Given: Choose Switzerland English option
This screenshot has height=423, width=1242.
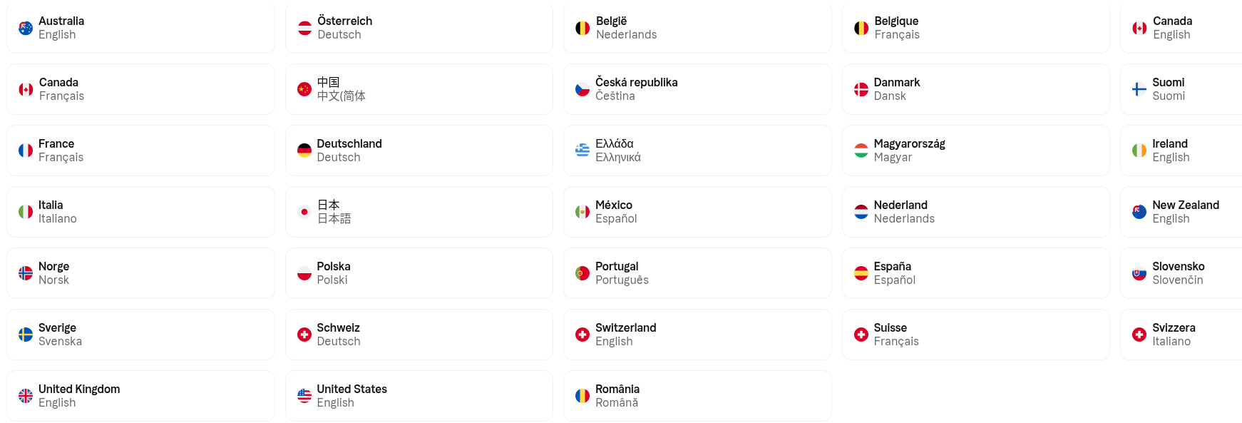Looking at the screenshot, I should pyautogui.click(x=697, y=335).
